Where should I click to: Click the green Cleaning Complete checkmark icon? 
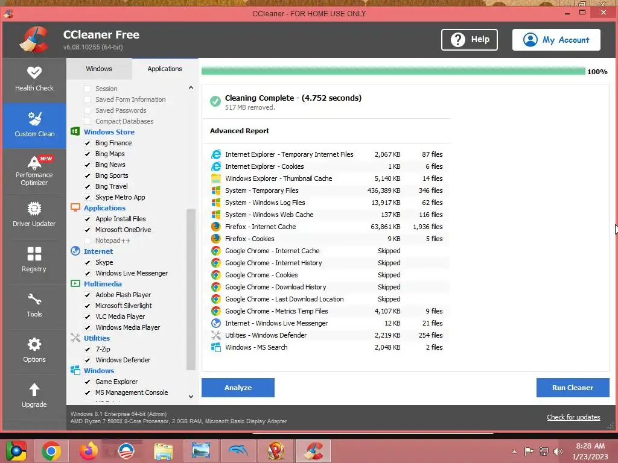(x=215, y=101)
